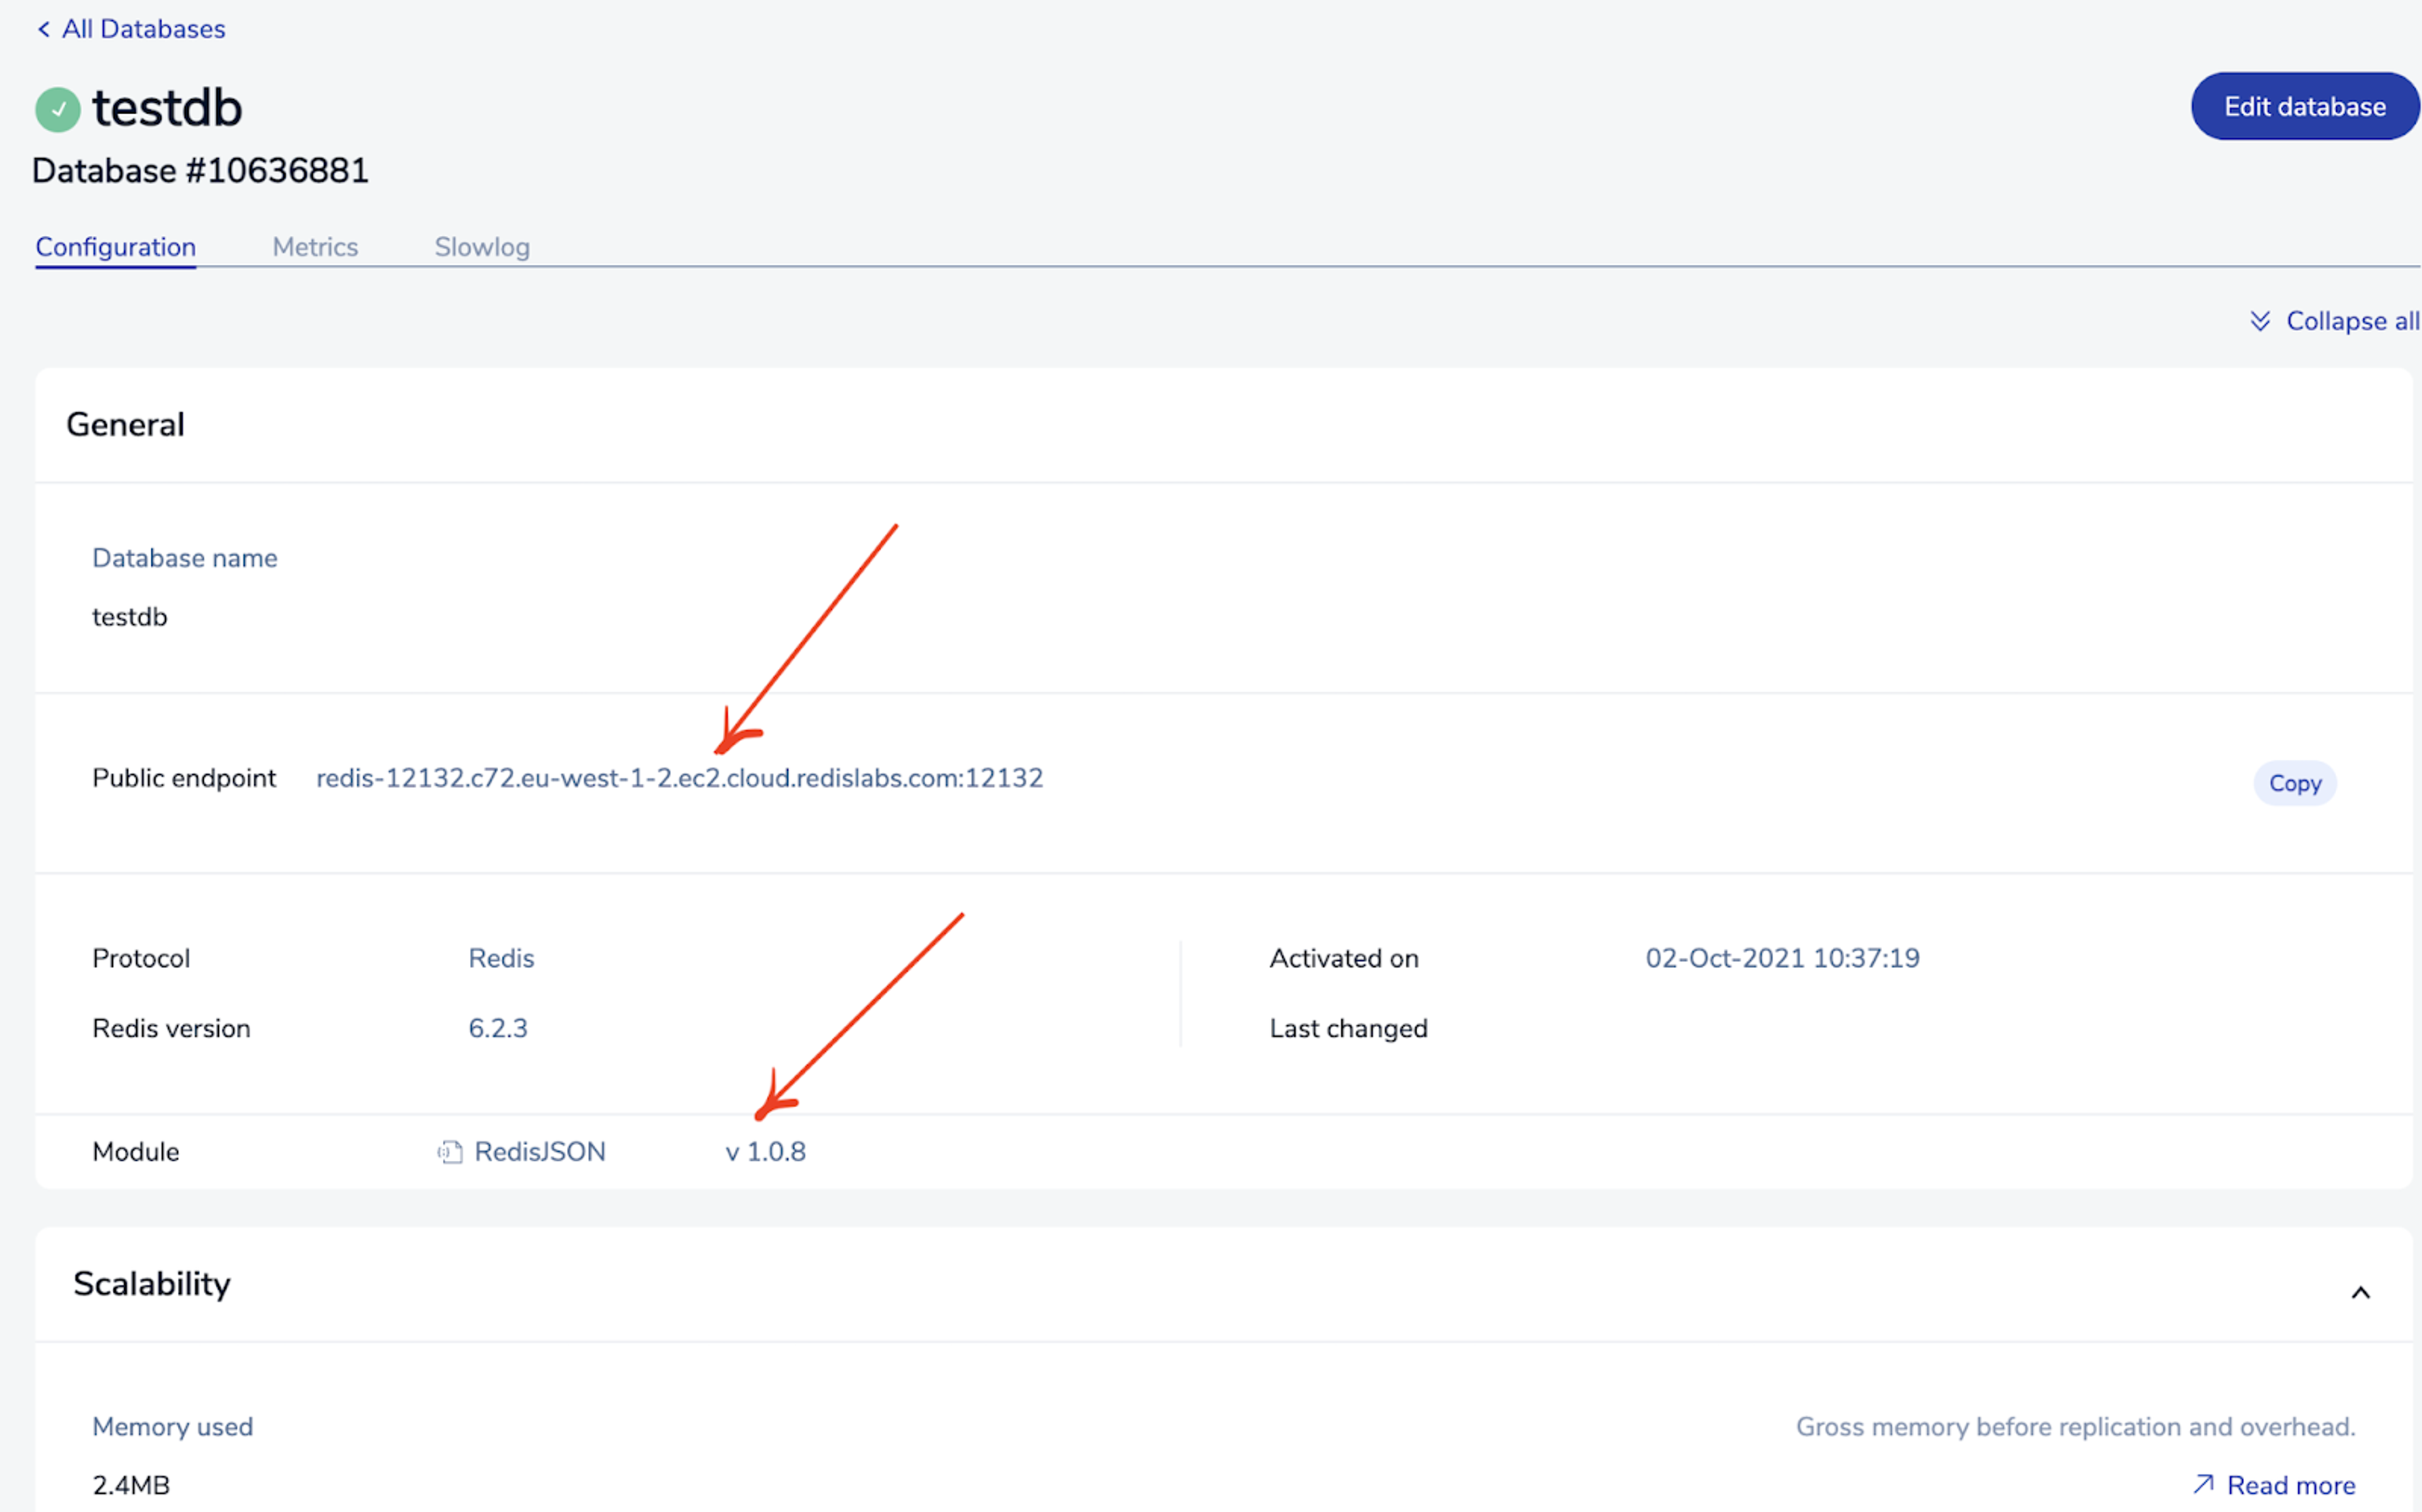This screenshot has width=2422, height=1512.
Task: Select the Configuration tab
Action: [x=116, y=247]
